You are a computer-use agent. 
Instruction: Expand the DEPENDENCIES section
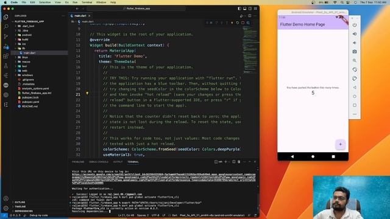(24, 211)
